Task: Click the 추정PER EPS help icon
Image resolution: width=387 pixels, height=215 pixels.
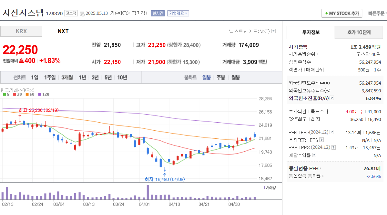Action: pos(321,140)
